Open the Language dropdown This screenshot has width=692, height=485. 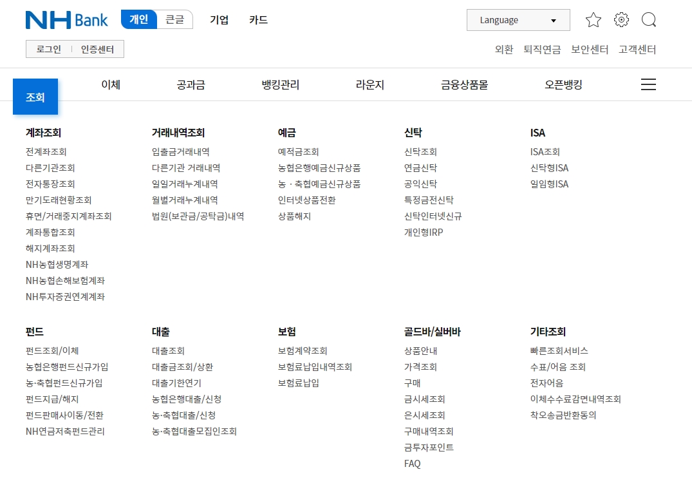point(518,20)
